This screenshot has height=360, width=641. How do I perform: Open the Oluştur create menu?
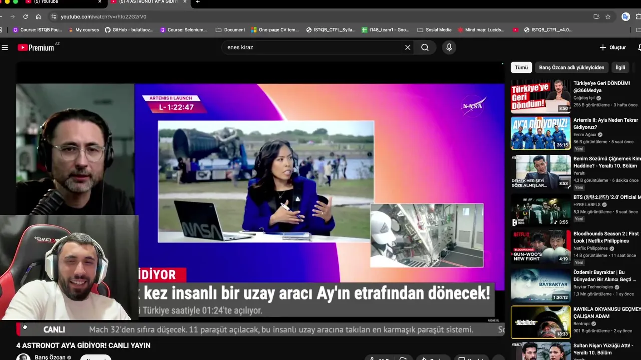(x=612, y=47)
